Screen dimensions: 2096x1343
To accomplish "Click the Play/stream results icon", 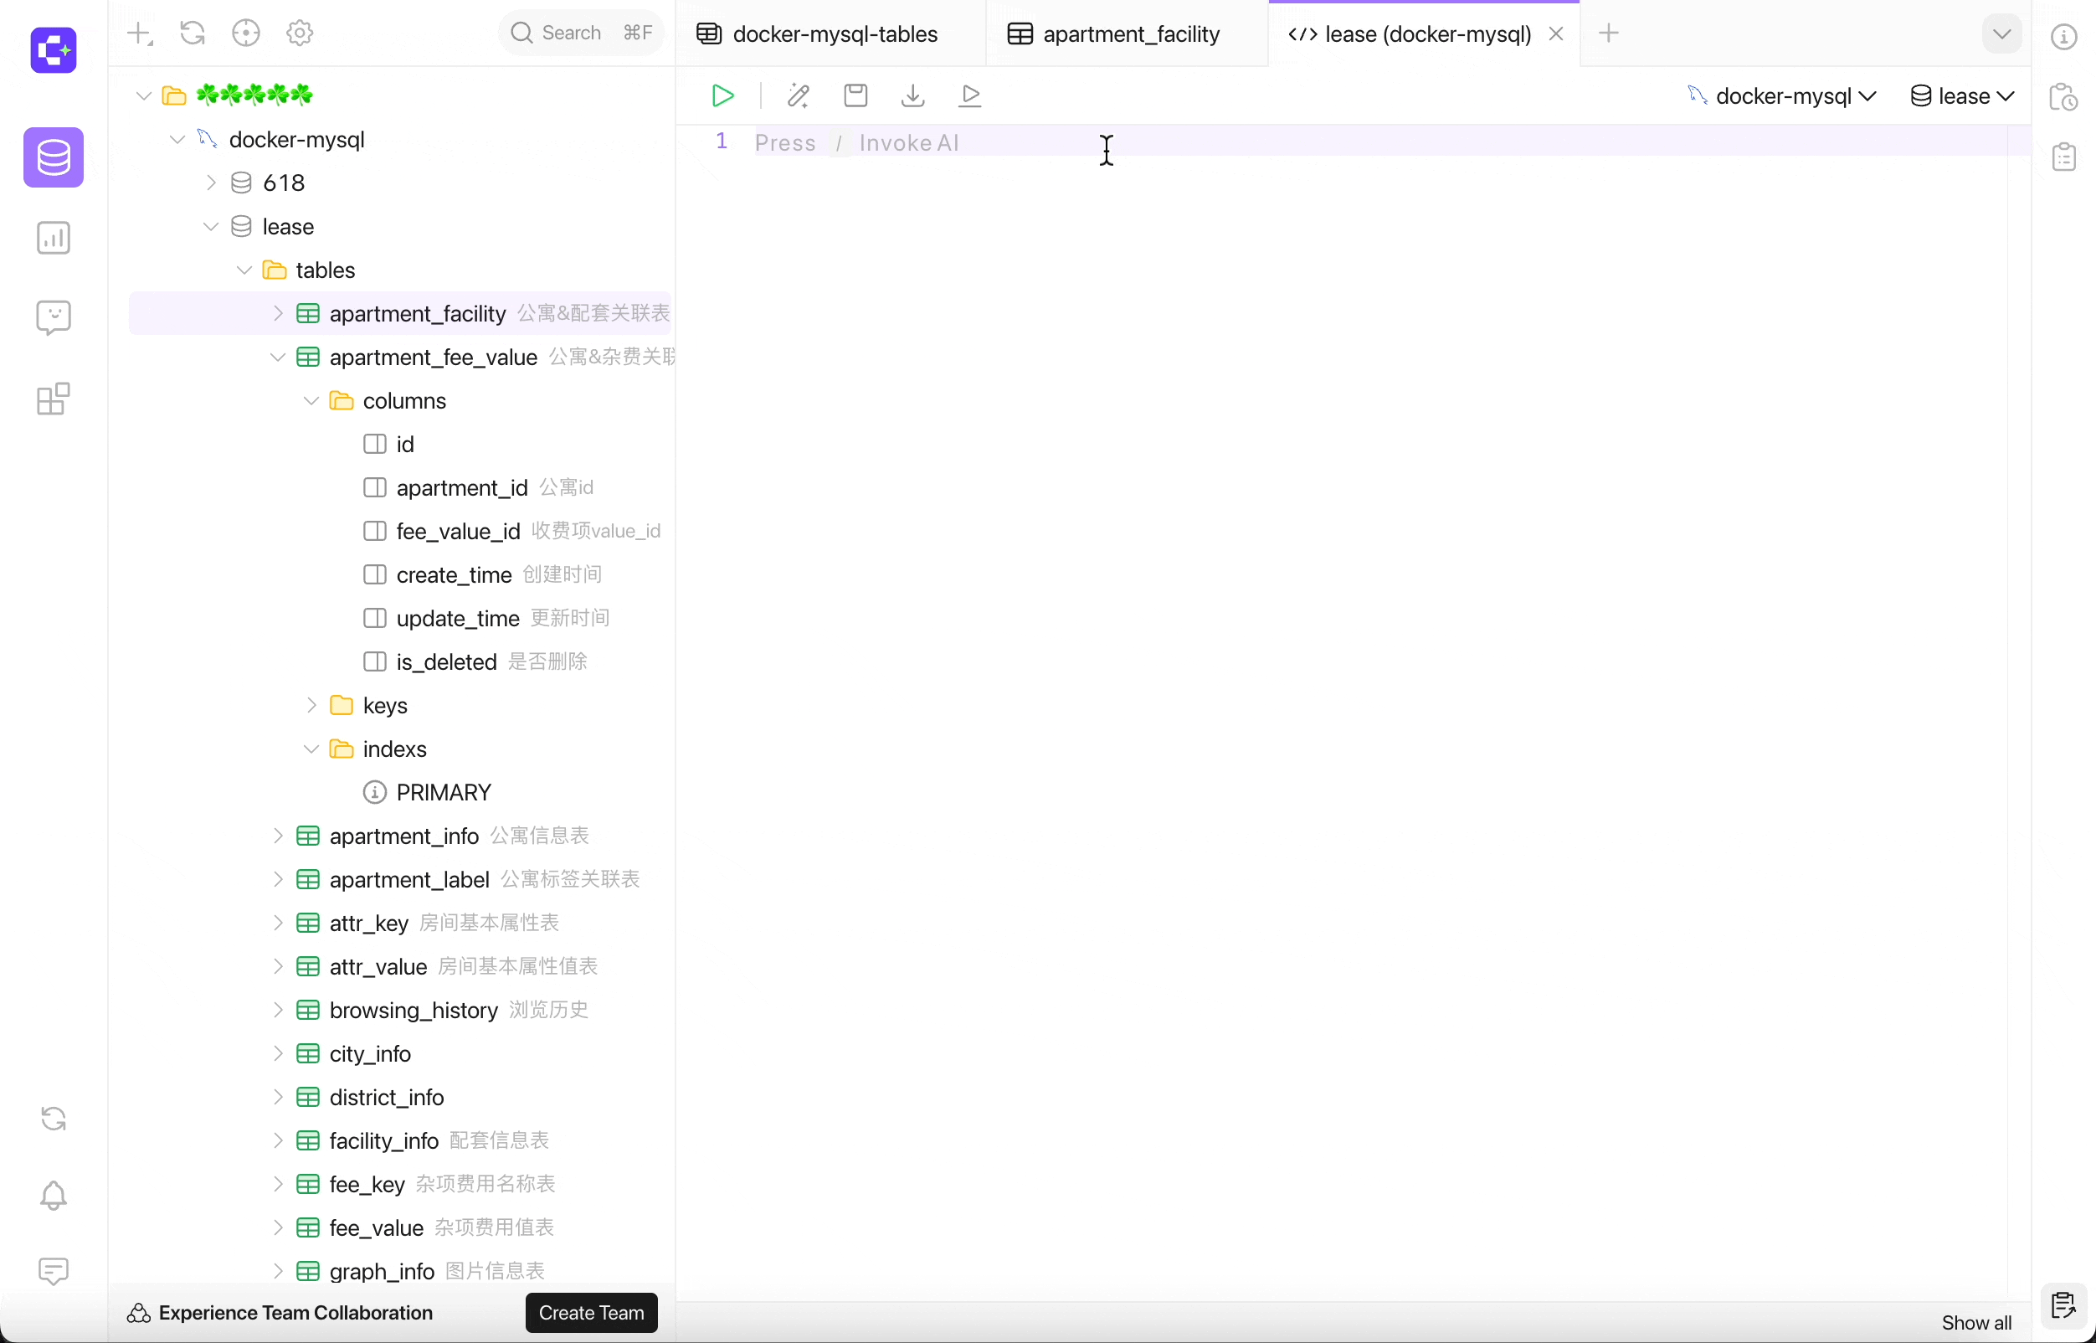I will tap(972, 95).
